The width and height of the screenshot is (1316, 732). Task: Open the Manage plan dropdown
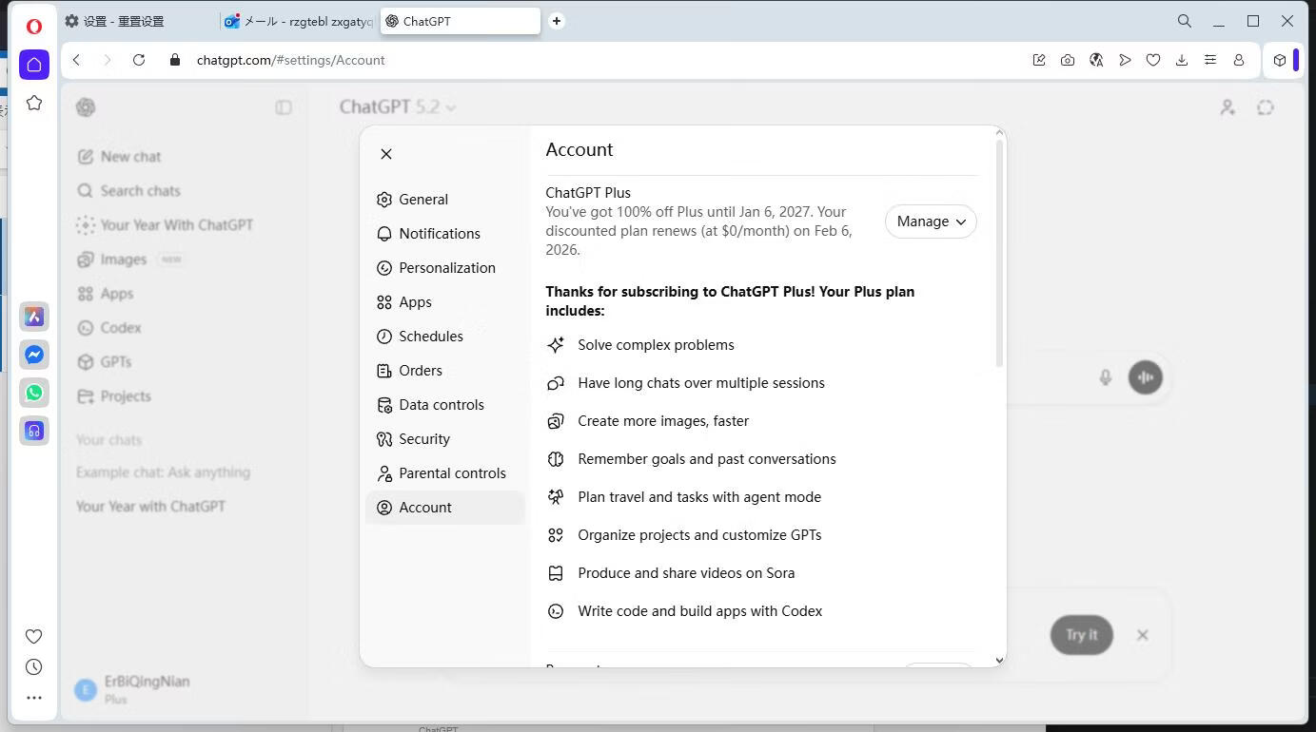[x=930, y=222]
